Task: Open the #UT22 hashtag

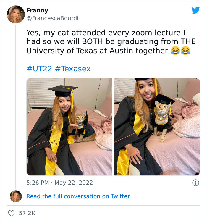Action: point(39,69)
